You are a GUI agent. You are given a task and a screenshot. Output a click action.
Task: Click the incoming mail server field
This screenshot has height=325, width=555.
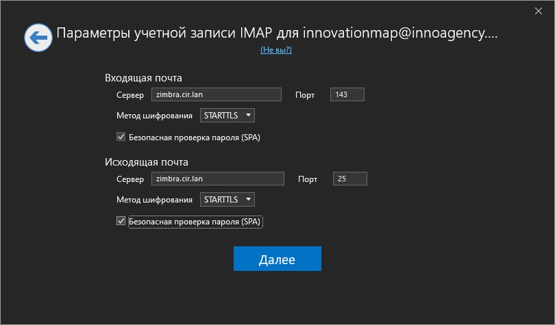pos(216,94)
